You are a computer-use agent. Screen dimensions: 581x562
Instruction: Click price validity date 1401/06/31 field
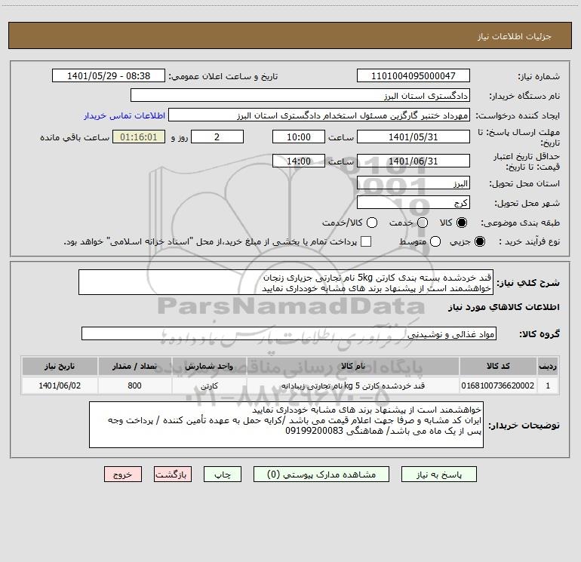[x=413, y=161]
